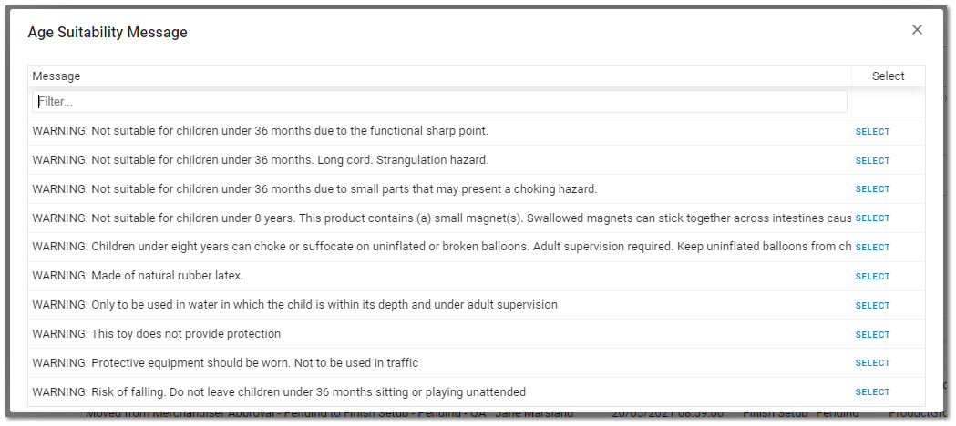This screenshot has height=426, width=956.
Task: Click the Message column header
Action: click(439, 76)
